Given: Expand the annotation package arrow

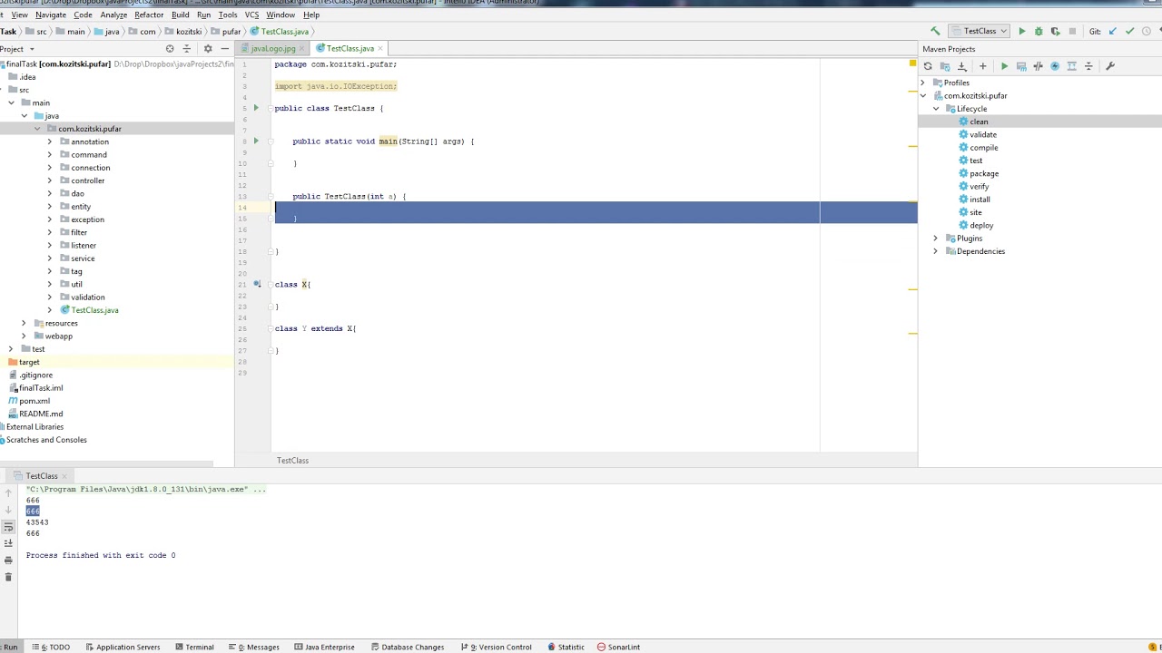Looking at the screenshot, I should (50, 141).
